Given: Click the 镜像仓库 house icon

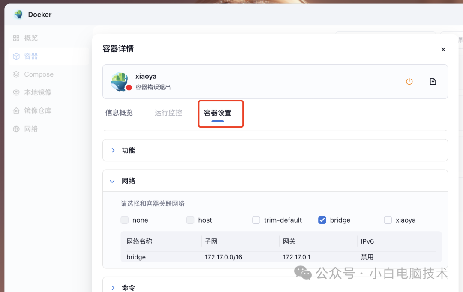Looking at the screenshot, I should pyautogui.click(x=16, y=111).
